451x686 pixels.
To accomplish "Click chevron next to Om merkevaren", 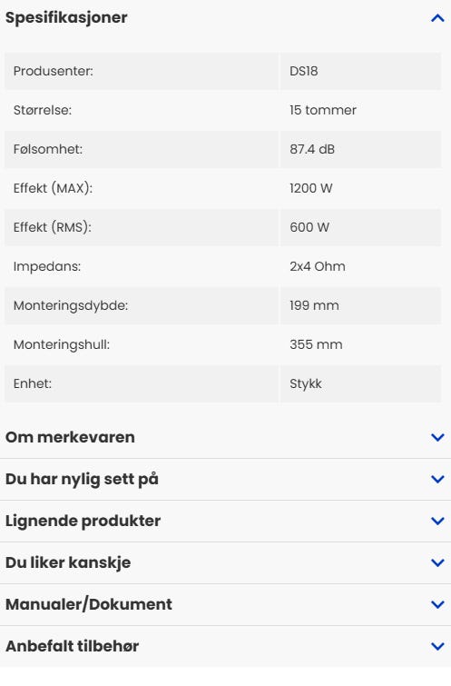I will tap(437, 437).
